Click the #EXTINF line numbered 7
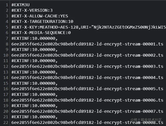Viewport: 166px width, 126px height. (35, 38)
